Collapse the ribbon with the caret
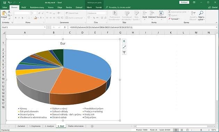Image resolution: width=219 pixels, height=132 pixels. pos(217,23)
